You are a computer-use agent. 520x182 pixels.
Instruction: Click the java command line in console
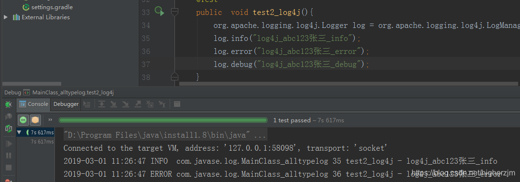pyautogui.click(x=165, y=135)
